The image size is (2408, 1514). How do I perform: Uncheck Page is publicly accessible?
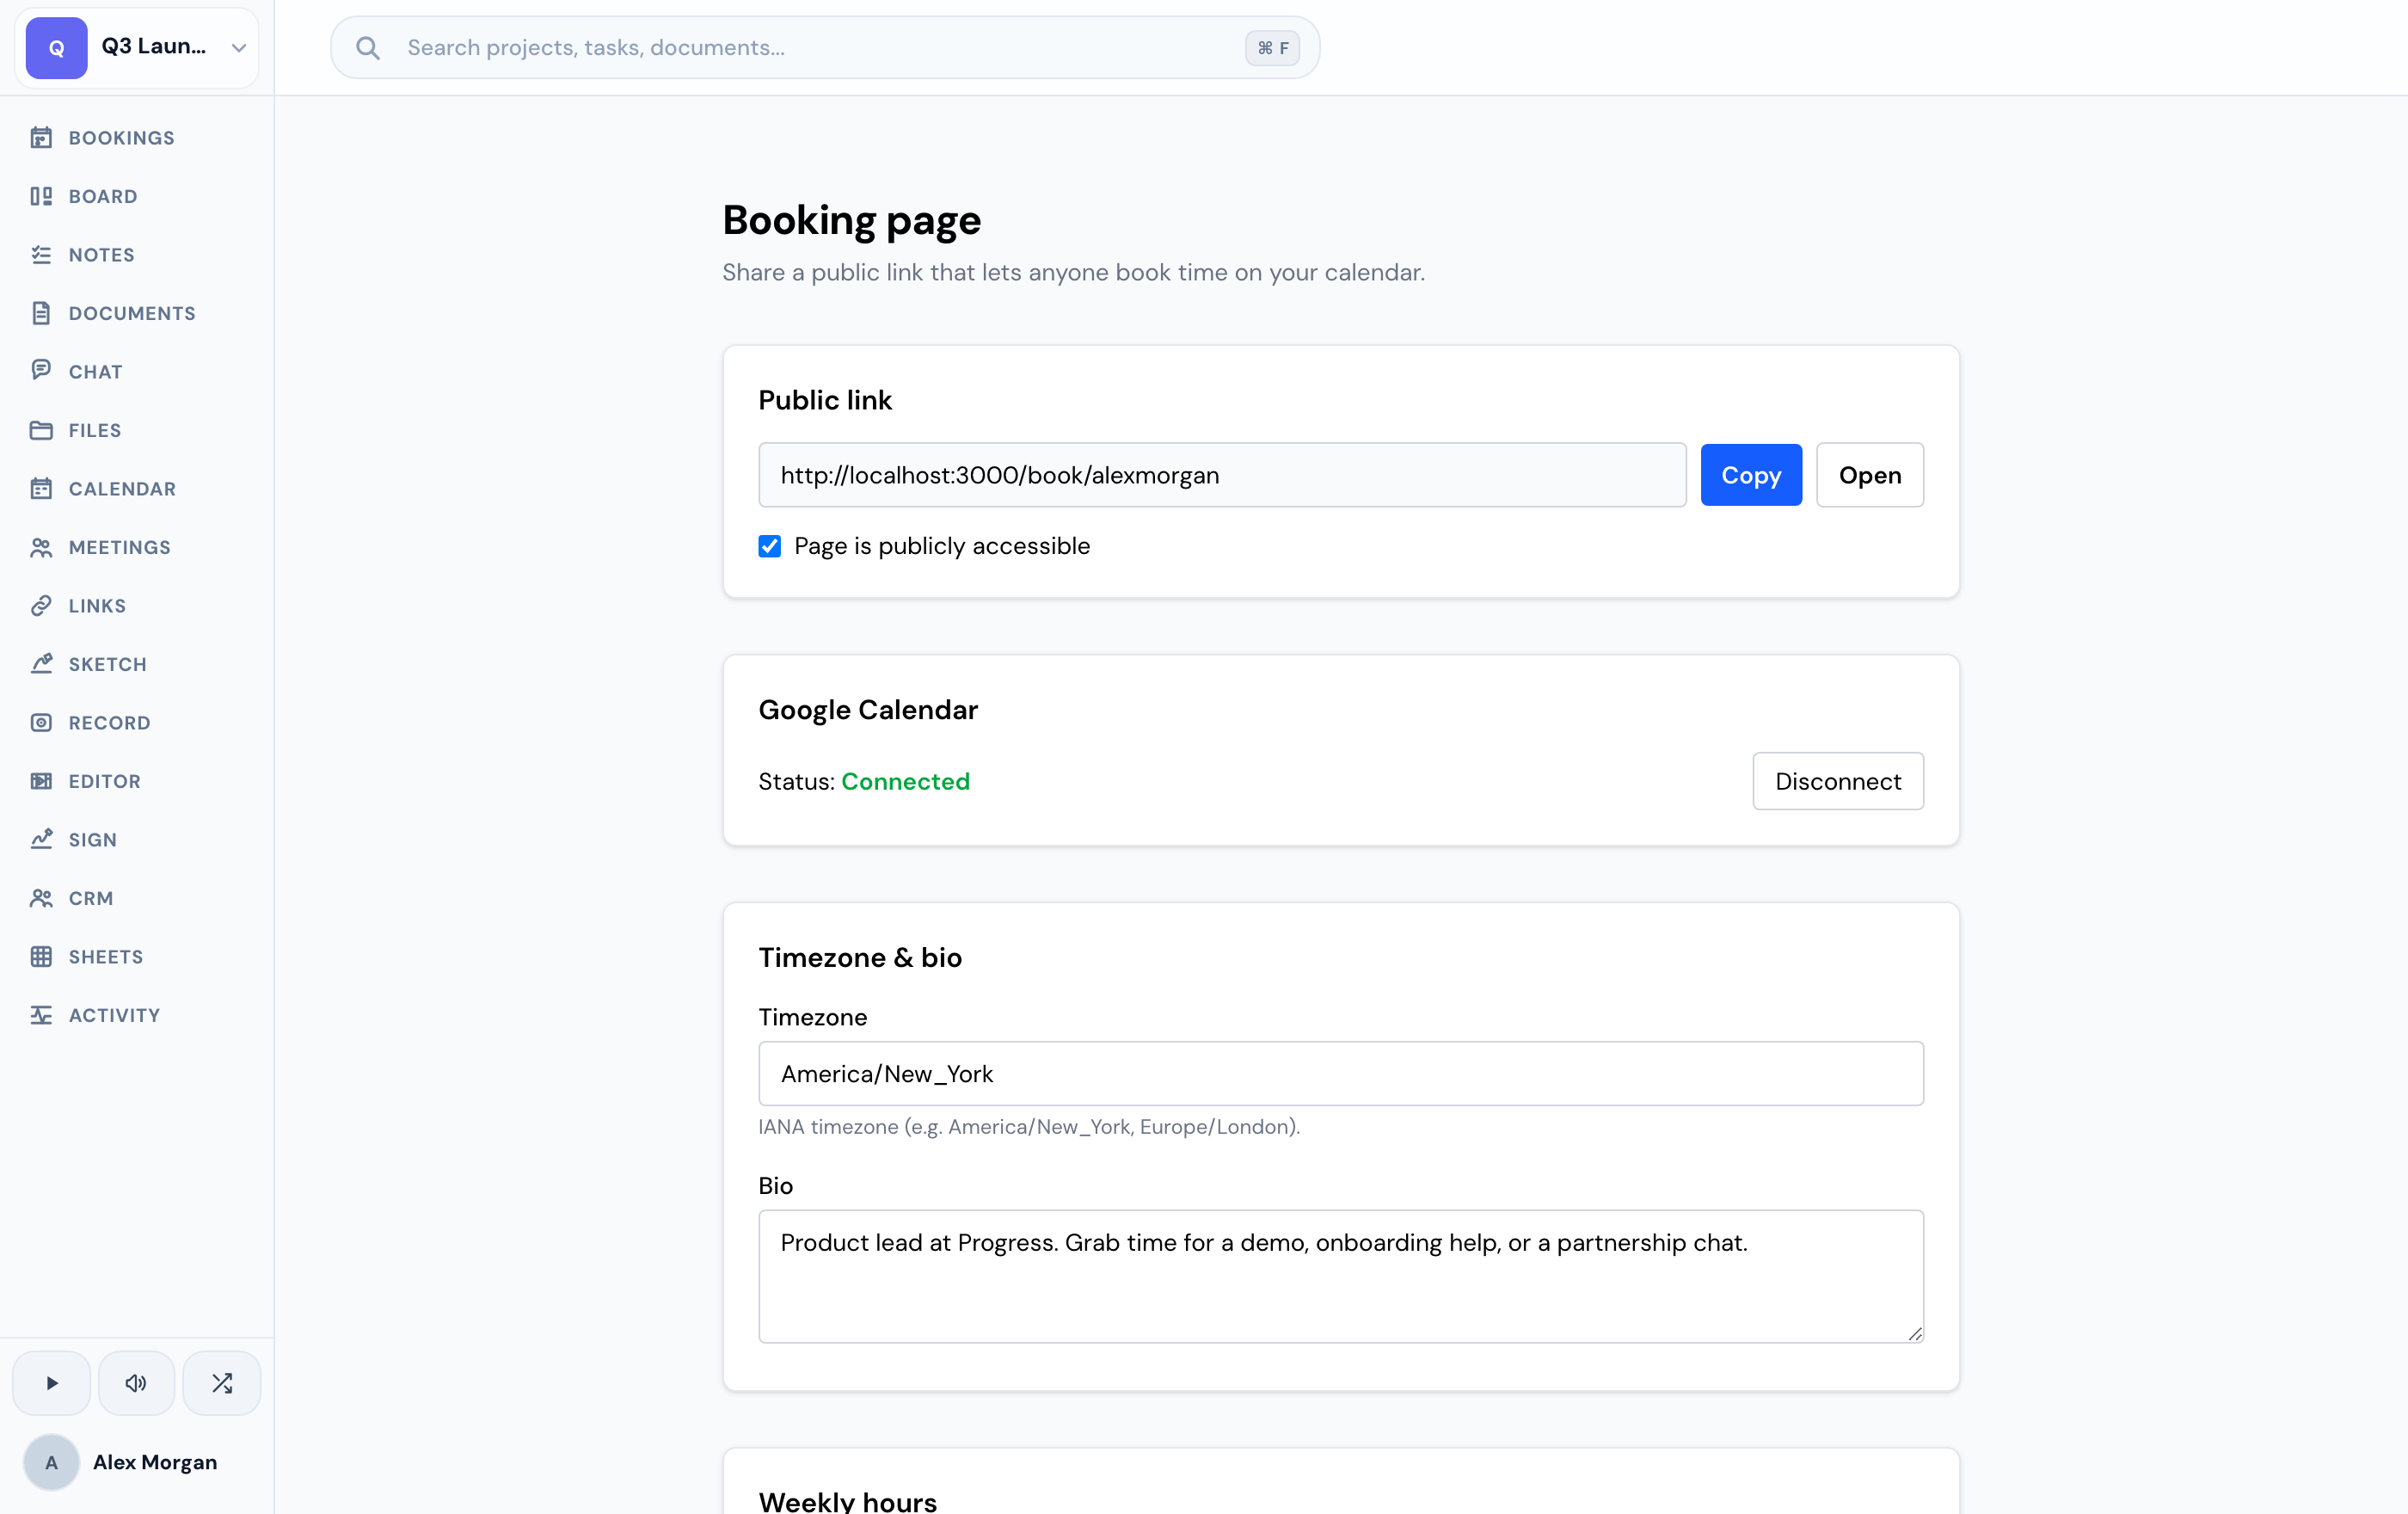coord(769,546)
